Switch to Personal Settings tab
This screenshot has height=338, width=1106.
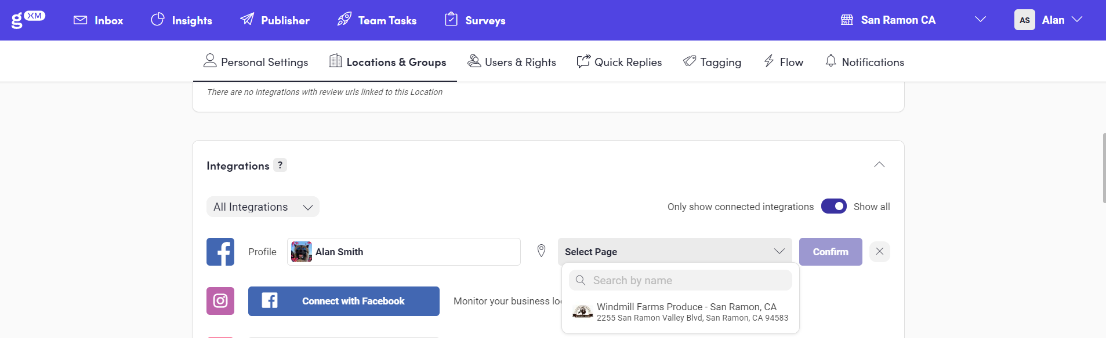click(256, 61)
